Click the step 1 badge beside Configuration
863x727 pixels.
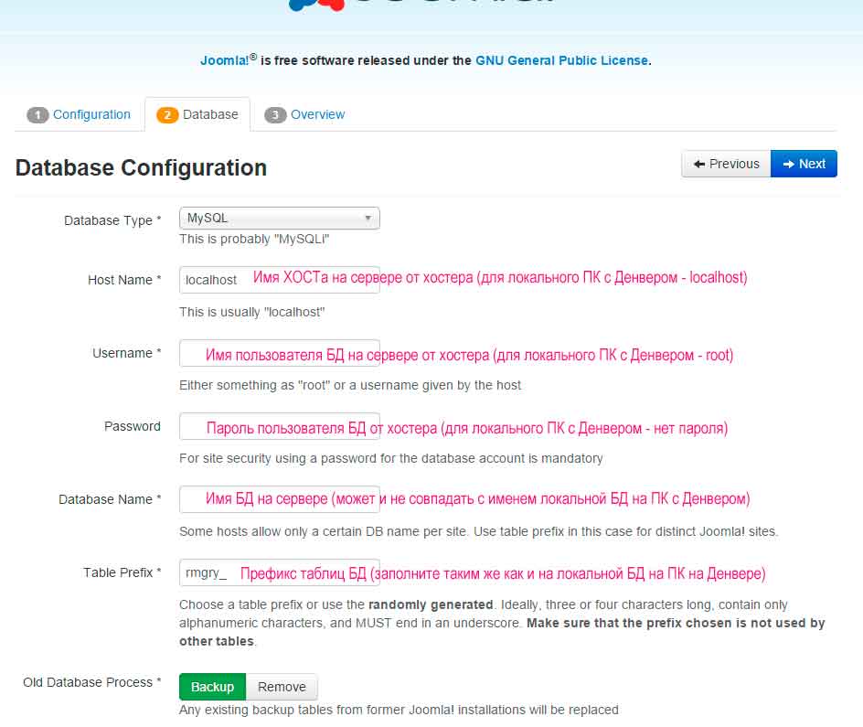click(37, 115)
